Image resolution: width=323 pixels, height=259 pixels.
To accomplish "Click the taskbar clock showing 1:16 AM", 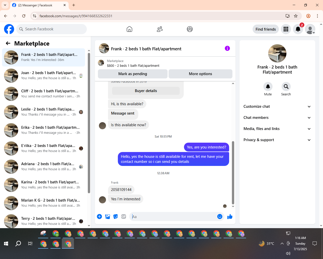I will [300, 244].
